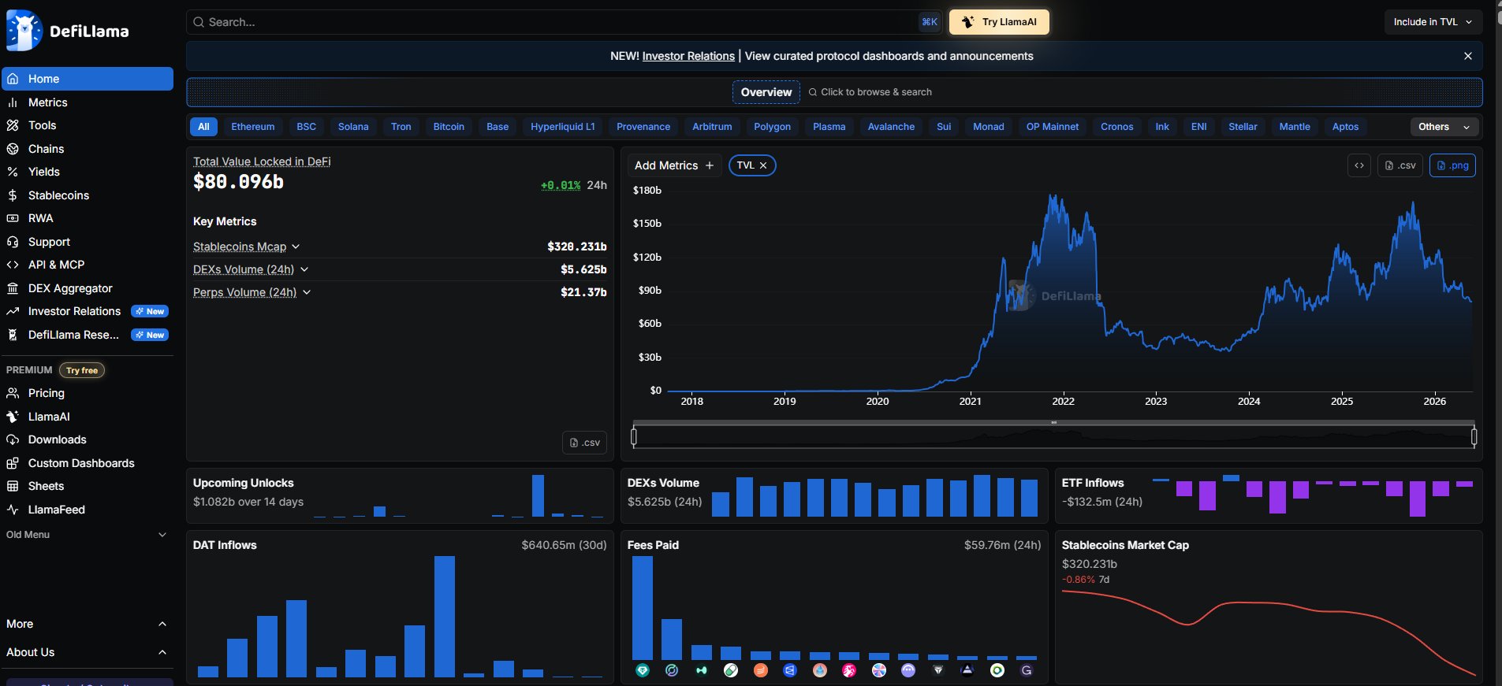Open the DAT Inflows card title
The height and width of the screenshot is (686, 1502).
225,545
